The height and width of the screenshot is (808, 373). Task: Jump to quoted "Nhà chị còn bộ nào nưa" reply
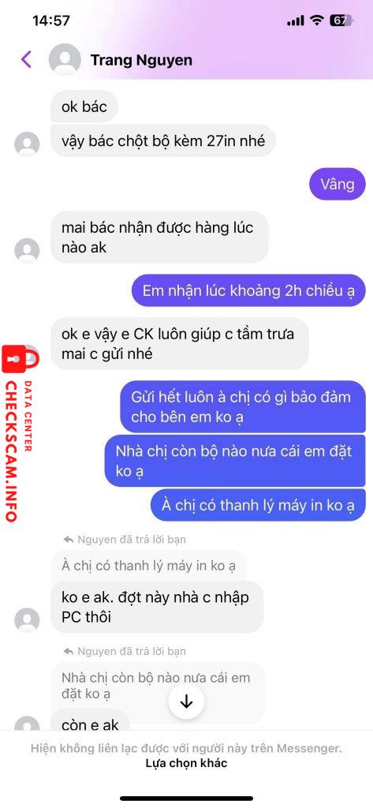pos(157,686)
